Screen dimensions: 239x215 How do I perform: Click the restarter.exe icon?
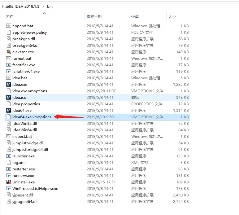point(9,169)
